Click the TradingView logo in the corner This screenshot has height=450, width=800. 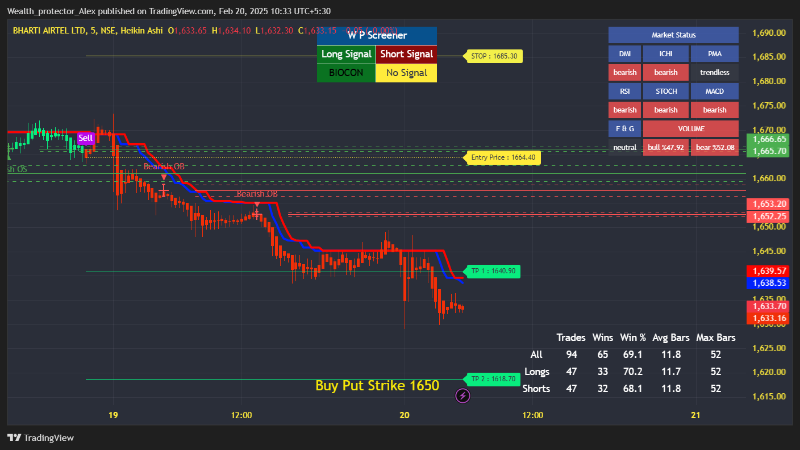pos(40,438)
